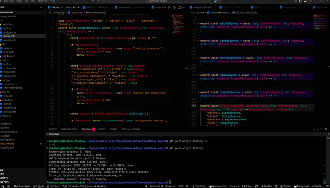
Task: Switch to the DEBUG CONSOLE tab
Action: (69, 129)
